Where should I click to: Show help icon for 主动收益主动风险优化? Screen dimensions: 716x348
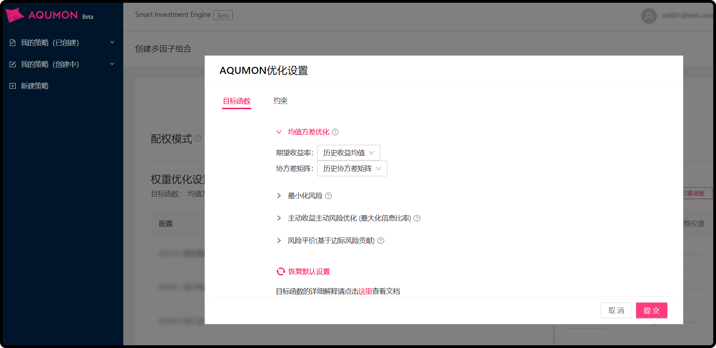click(x=417, y=218)
